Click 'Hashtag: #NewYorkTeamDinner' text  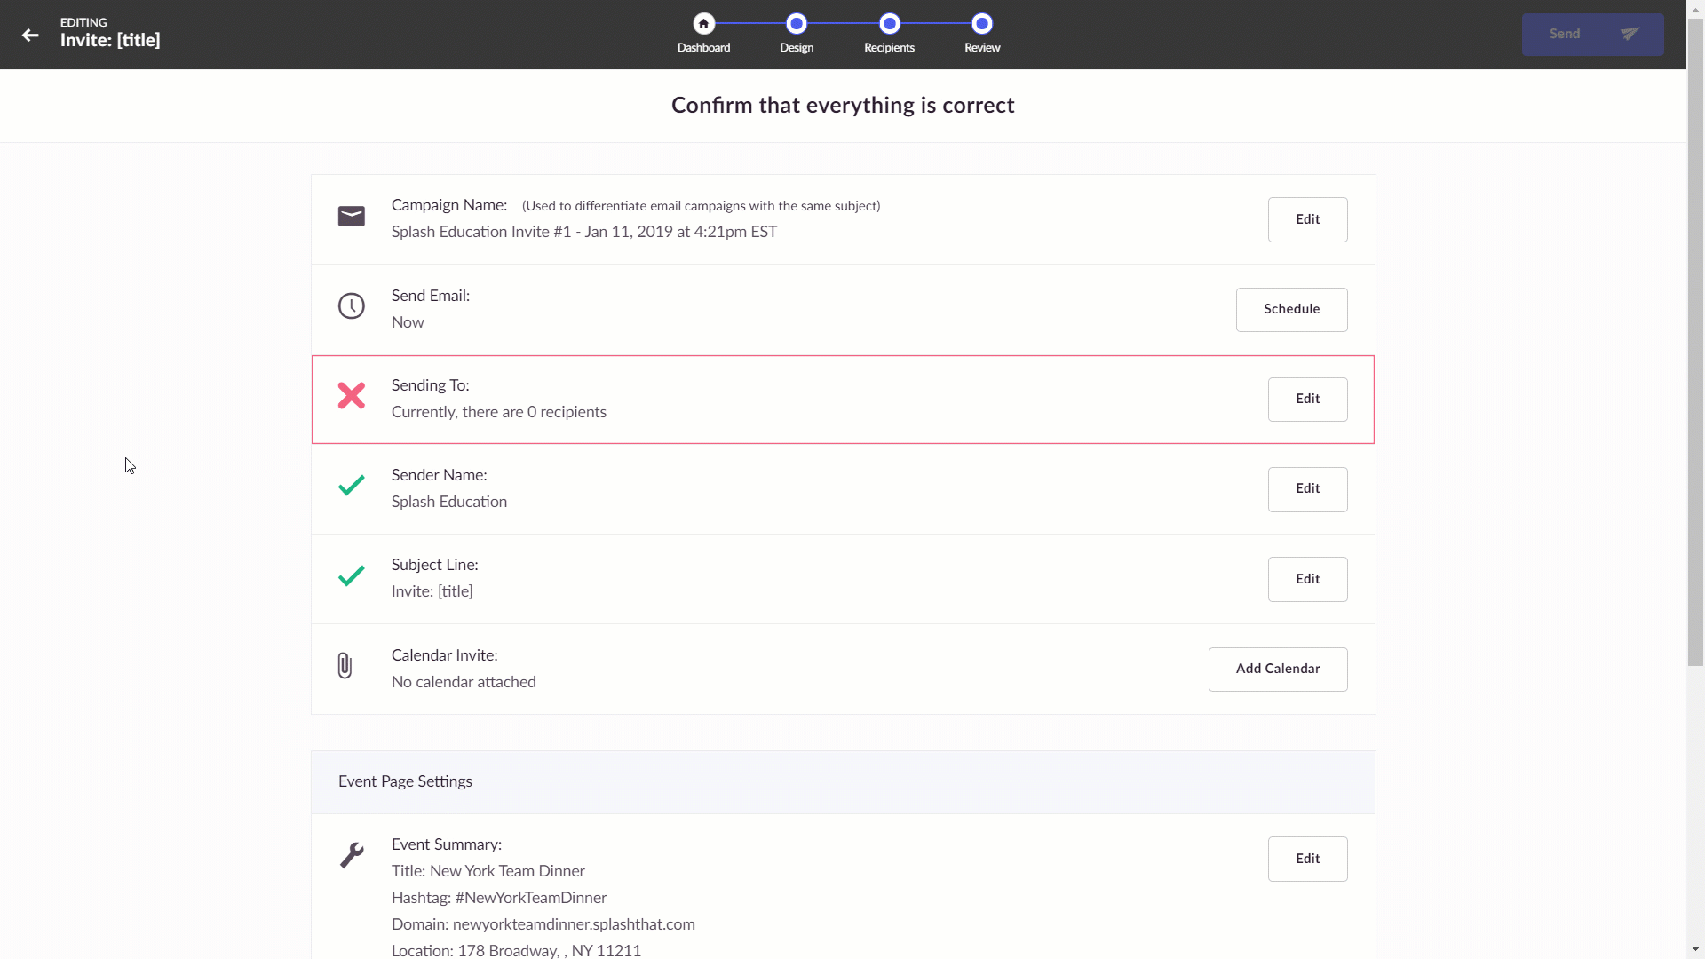click(x=499, y=898)
